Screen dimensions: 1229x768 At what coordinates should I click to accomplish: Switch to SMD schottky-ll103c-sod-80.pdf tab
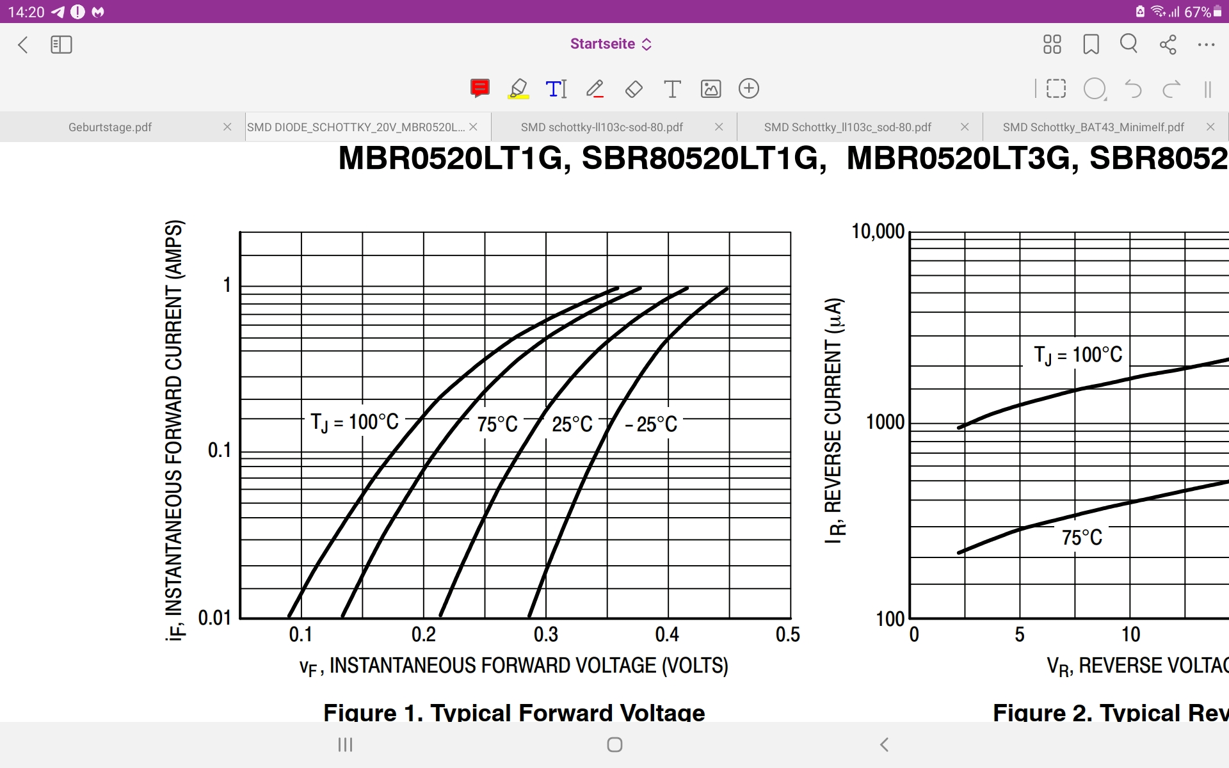coord(602,127)
